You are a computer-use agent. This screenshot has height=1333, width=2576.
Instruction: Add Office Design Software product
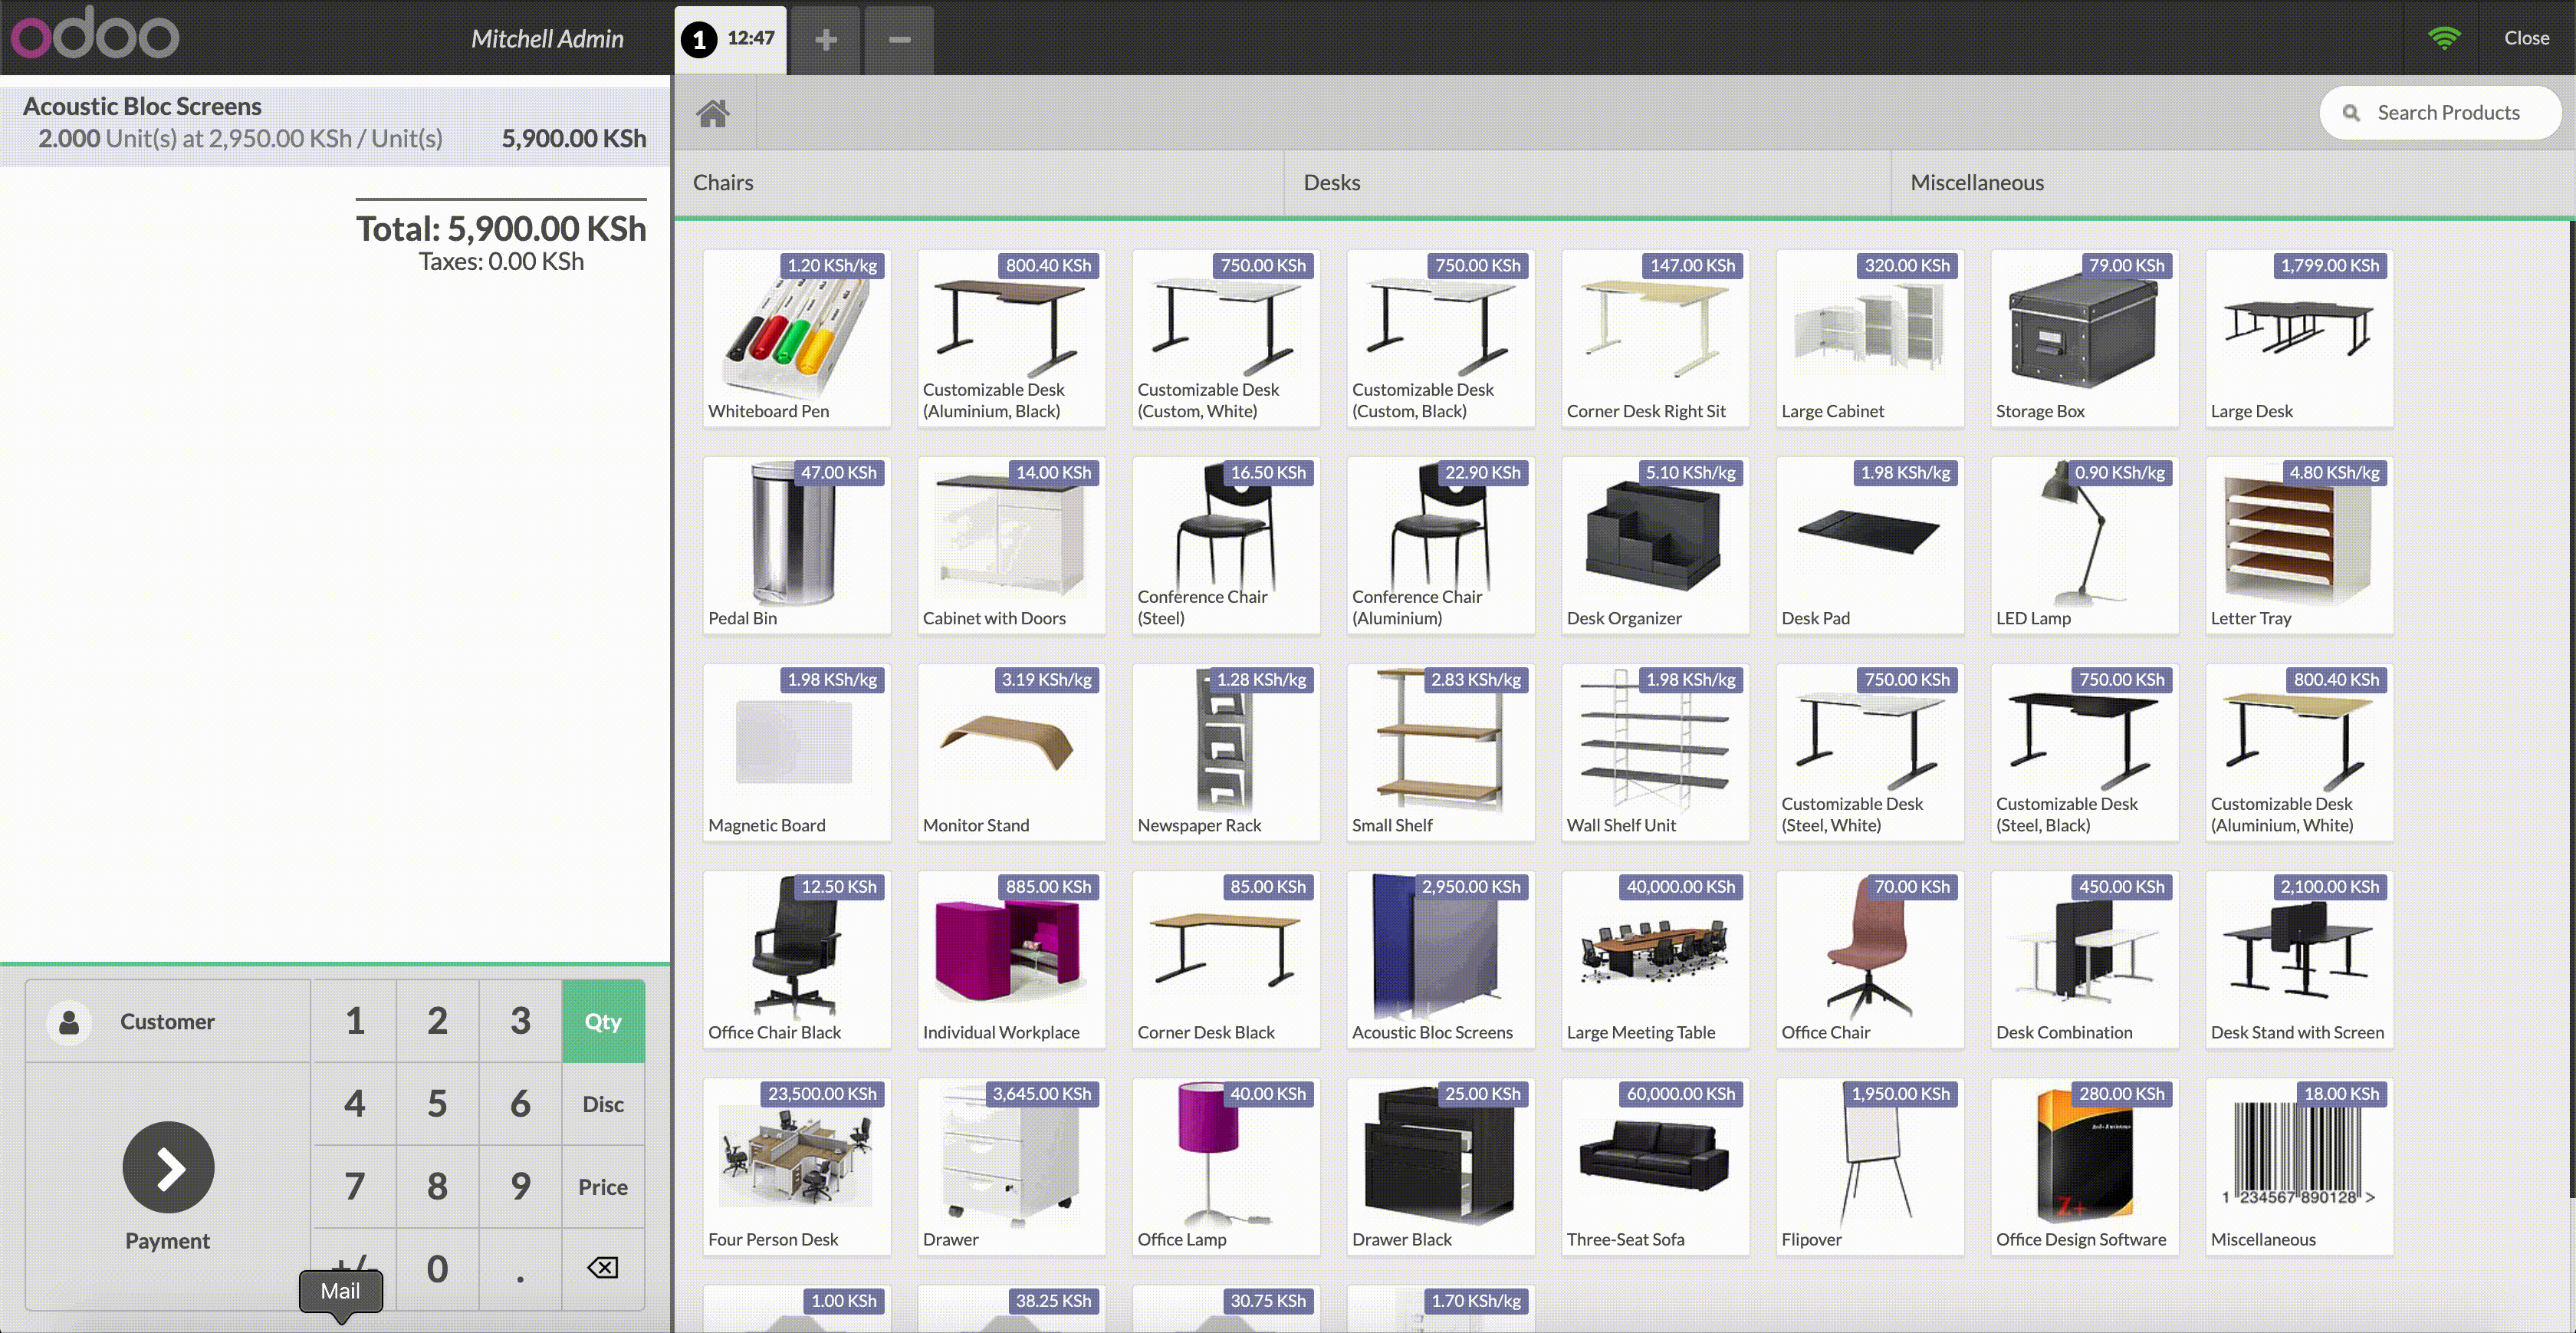pos(2084,1167)
